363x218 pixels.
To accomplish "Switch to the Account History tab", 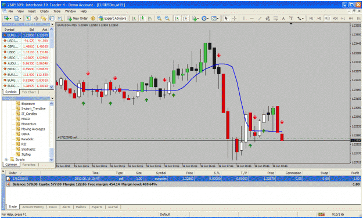I will tap(33, 207).
